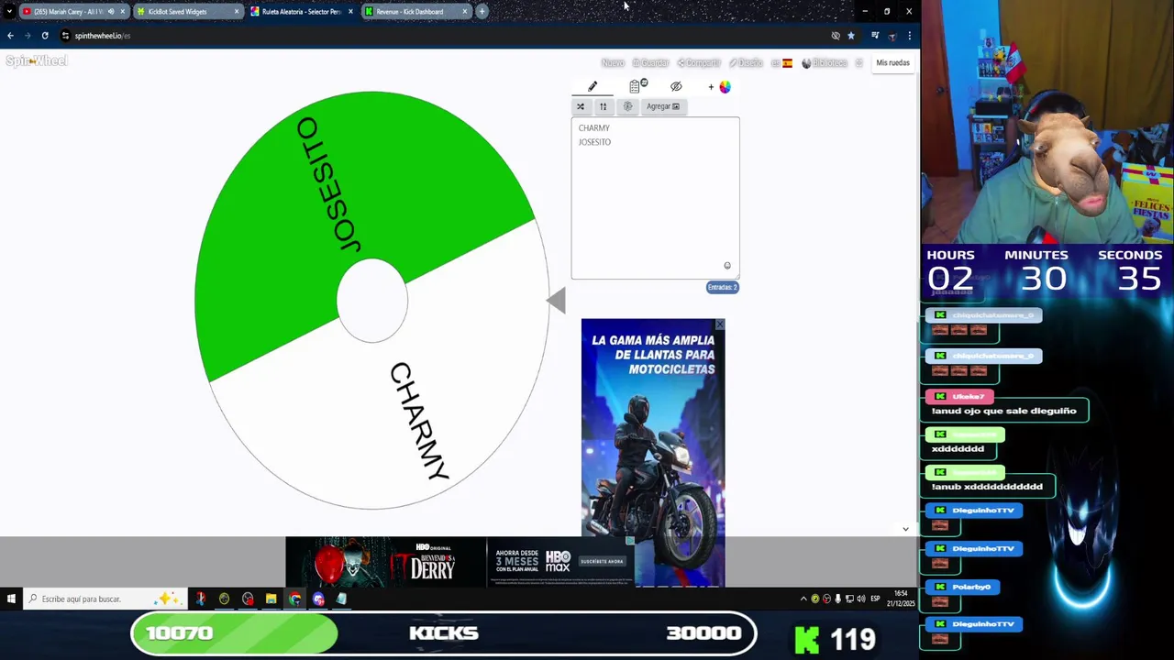Screen dimensions: 1174x660
Task: Toggle fullscreen icon next to Biblioteca
Action: tap(858, 63)
